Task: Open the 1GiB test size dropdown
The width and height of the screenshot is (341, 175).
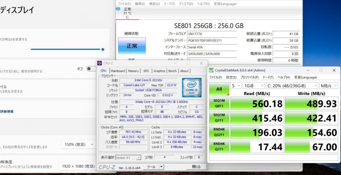Action: click(254, 85)
